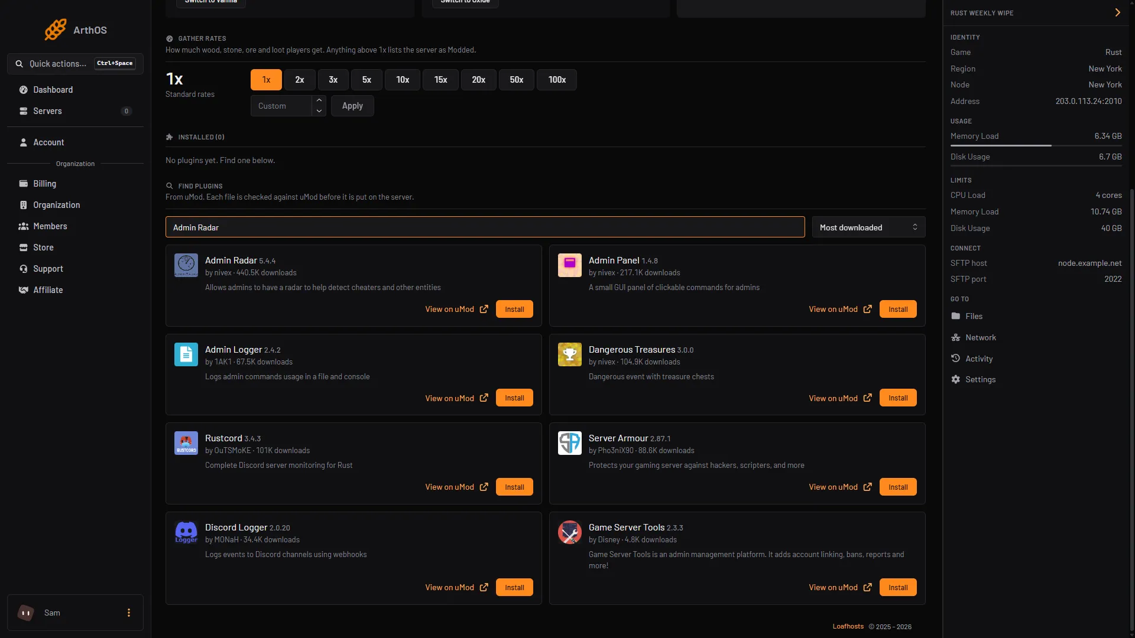View Admin Panel on uMod
1135x638 pixels.
coord(839,309)
